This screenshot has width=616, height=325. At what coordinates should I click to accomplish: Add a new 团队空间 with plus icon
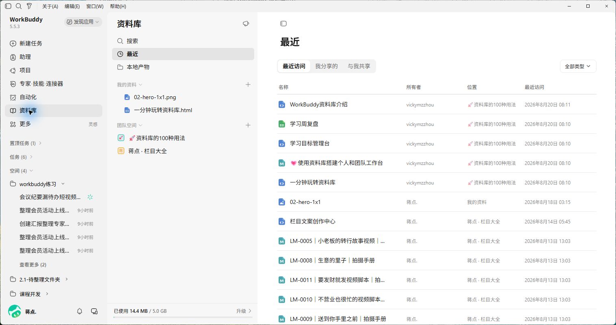pyautogui.click(x=248, y=125)
